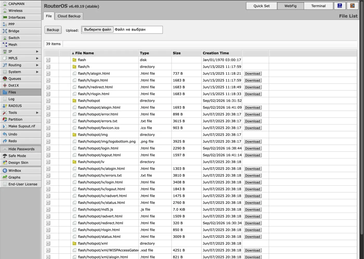Launch the WinBox icon in sidebar
This screenshot has height=259, width=364.
point(5,171)
